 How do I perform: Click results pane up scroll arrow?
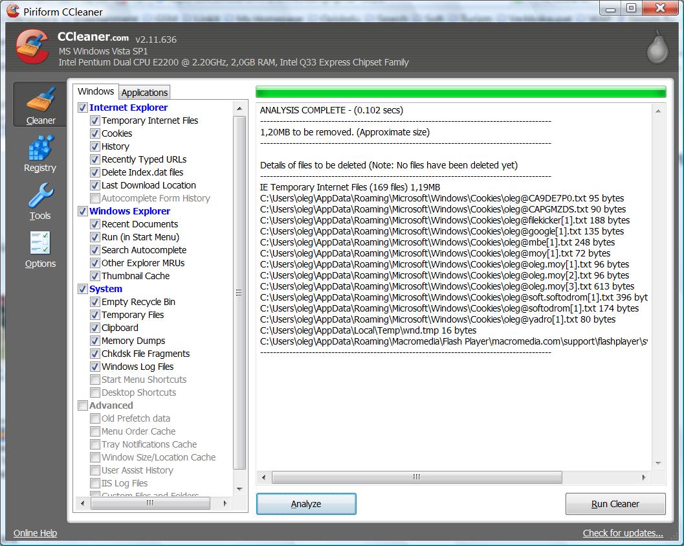[658, 111]
